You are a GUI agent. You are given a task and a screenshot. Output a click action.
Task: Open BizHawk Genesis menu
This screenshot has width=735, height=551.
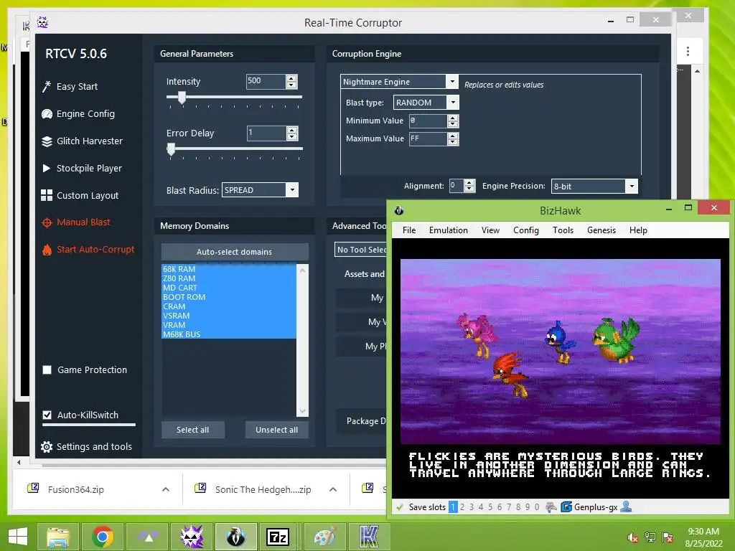[601, 230]
